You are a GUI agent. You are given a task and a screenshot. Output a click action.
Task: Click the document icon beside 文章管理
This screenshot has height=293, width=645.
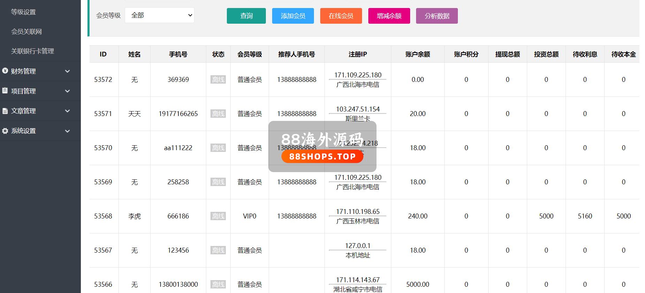click(x=5, y=111)
